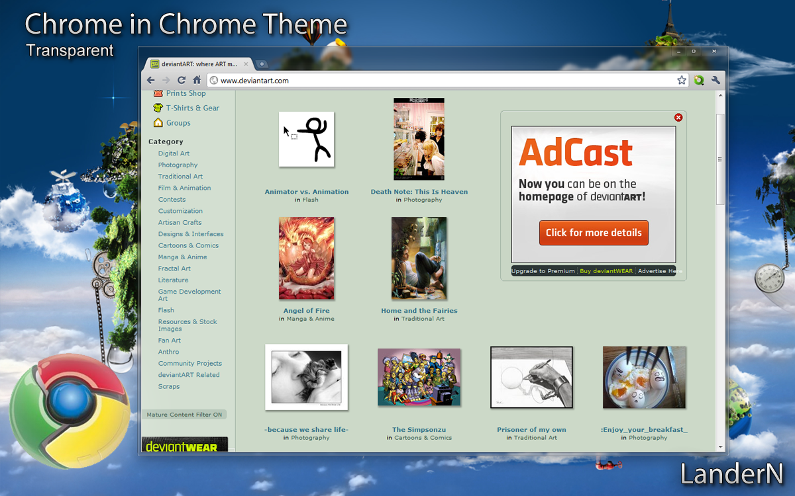The height and width of the screenshot is (496, 795).
Task: Browse the Flash sidebar category
Action: (166, 310)
